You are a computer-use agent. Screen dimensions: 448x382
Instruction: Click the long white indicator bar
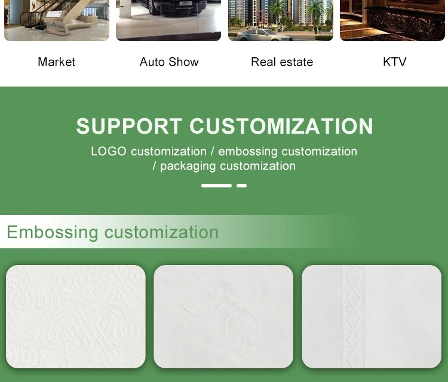(x=216, y=186)
